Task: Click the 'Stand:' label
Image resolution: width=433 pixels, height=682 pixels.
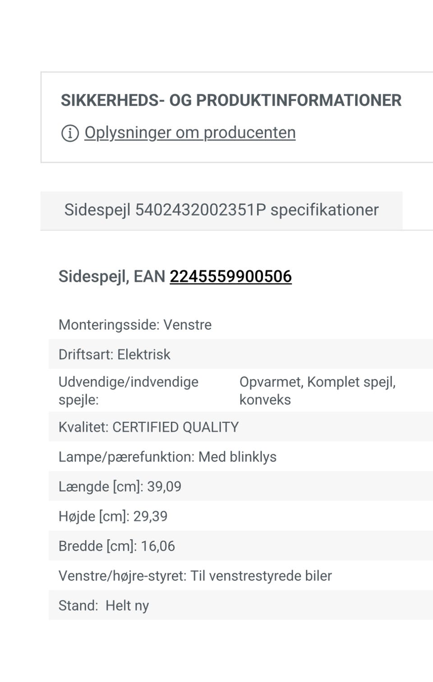Action: (78, 606)
